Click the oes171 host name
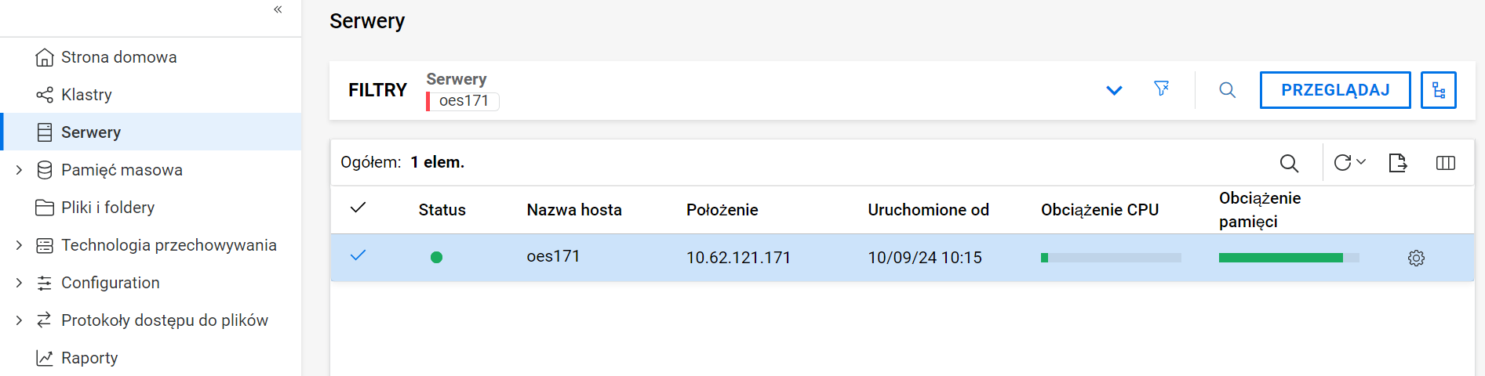This screenshot has height=376, width=1485. click(553, 257)
